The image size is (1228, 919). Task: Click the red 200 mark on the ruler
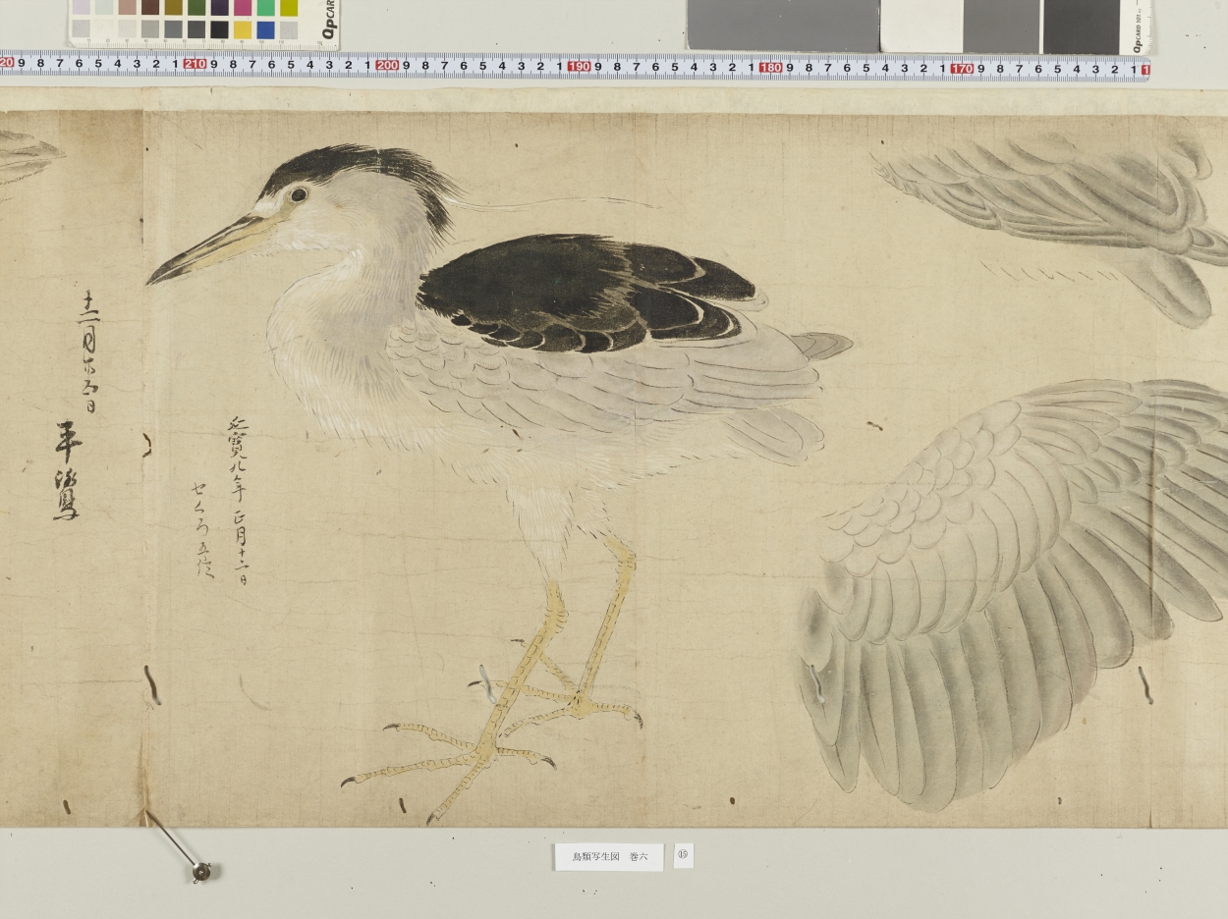(387, 66)
